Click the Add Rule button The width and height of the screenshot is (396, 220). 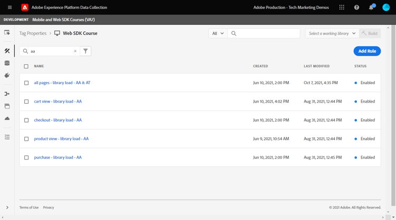(x=367, y=51)
